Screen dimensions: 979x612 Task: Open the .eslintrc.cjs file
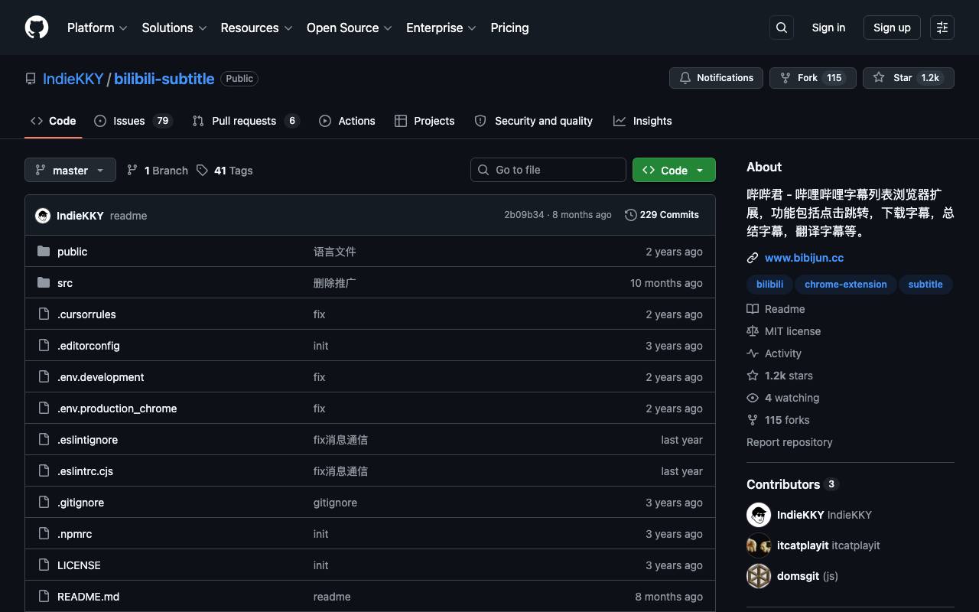(x=85, y=471)
